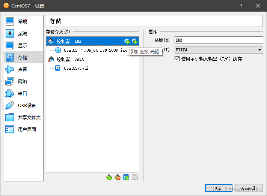This screenshot has height=196, width=267.
Task: Click the OK button
Action: coord(219,188)
